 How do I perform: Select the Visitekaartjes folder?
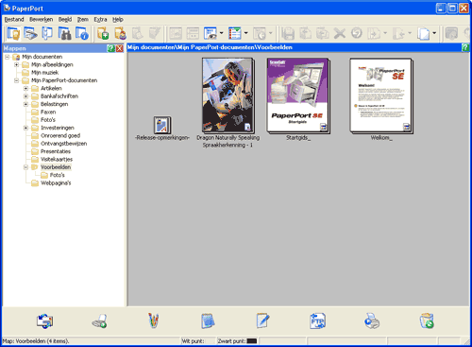(x=57, y=159)
